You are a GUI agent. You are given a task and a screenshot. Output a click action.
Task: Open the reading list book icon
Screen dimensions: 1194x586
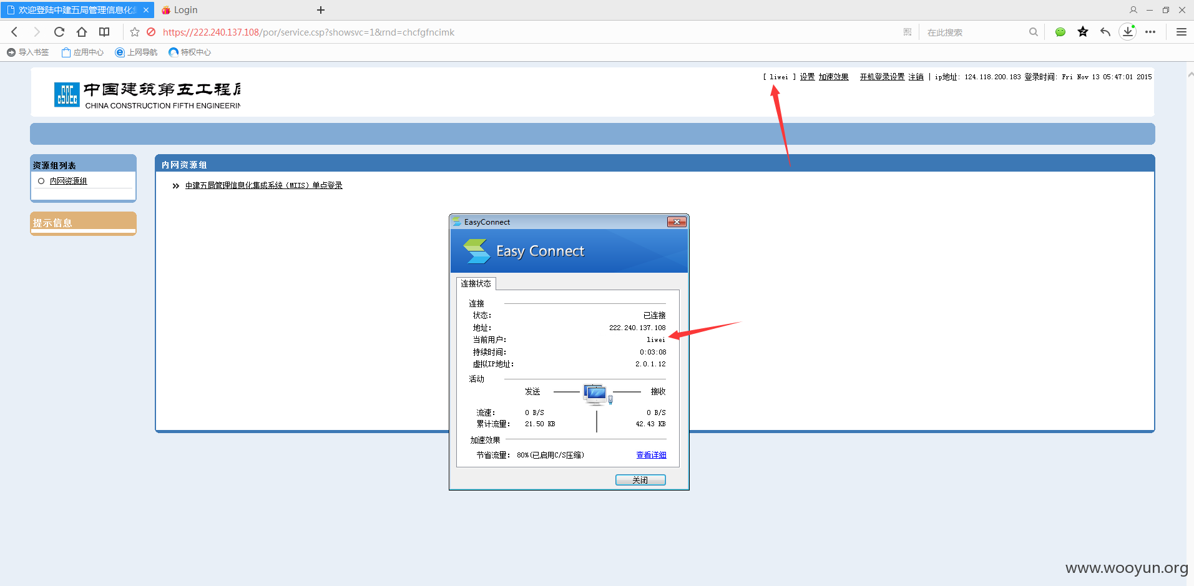(x=104, y=32)
